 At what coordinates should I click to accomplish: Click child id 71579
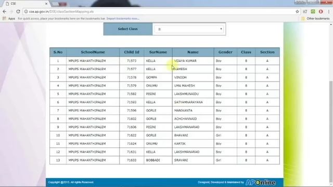[x=132, y=86]
